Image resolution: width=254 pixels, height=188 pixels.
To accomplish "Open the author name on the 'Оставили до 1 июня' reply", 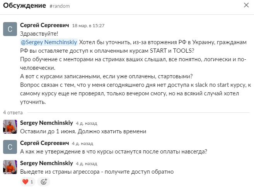I will pos(46,123).
